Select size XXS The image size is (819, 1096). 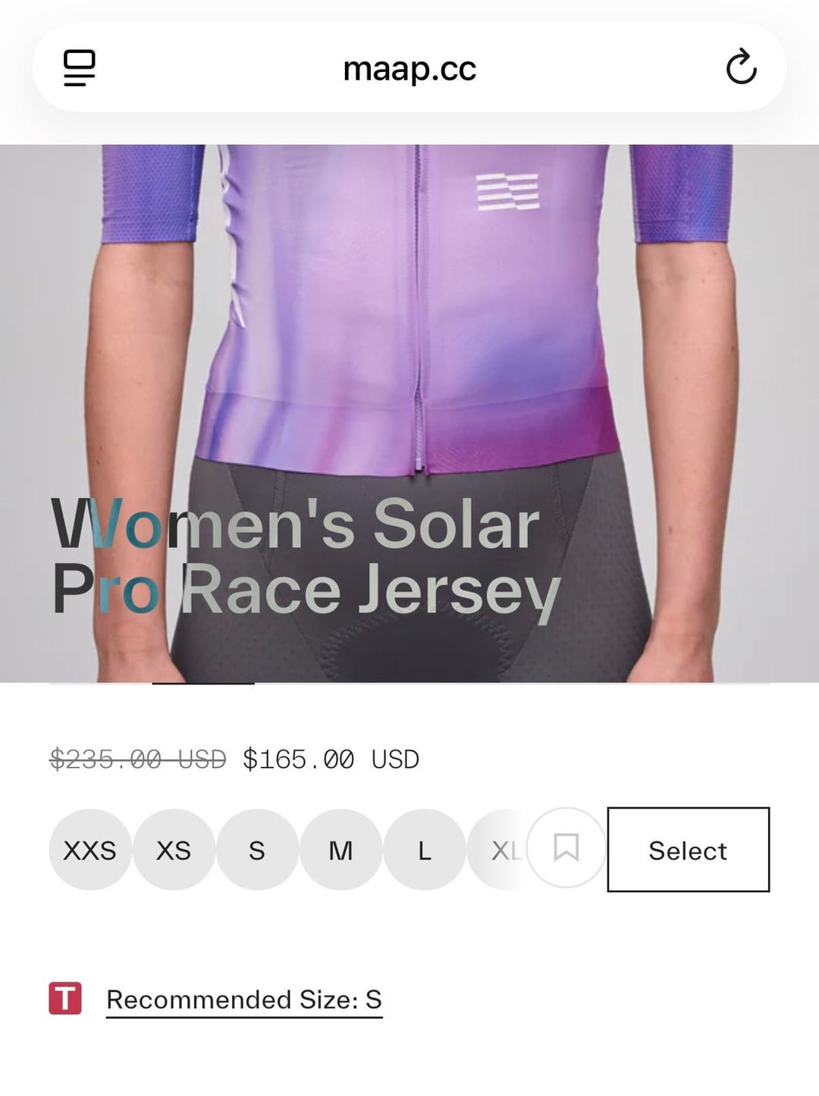coord(90,850)
